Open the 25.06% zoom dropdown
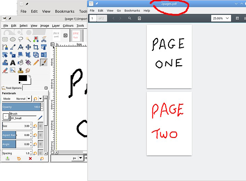The height and width of the screenshot is (181, 246). pyautogui.click(x=221, y=18)
